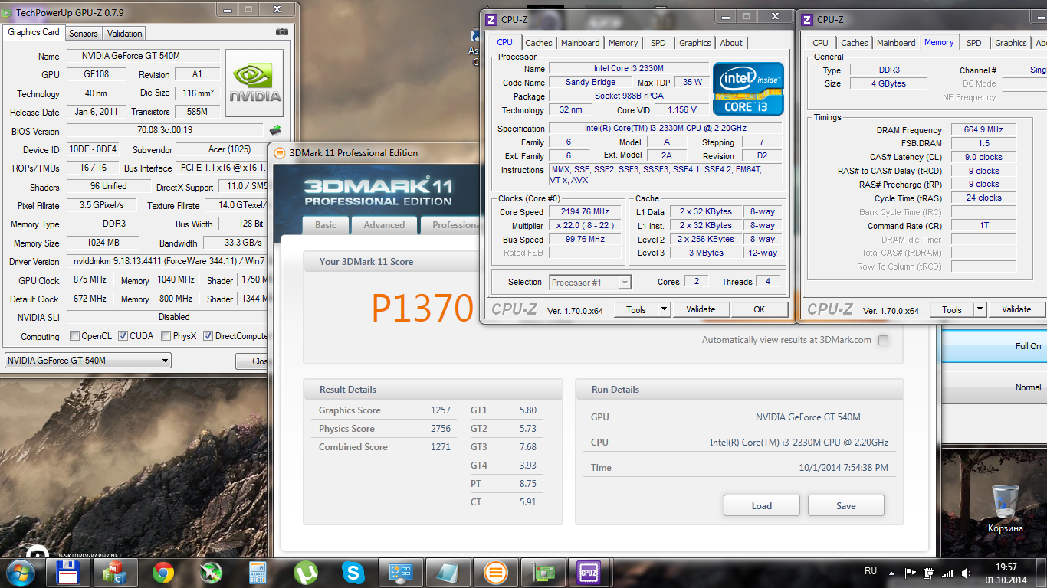Click OK button in CPU-Z

[x=759, y=309]
